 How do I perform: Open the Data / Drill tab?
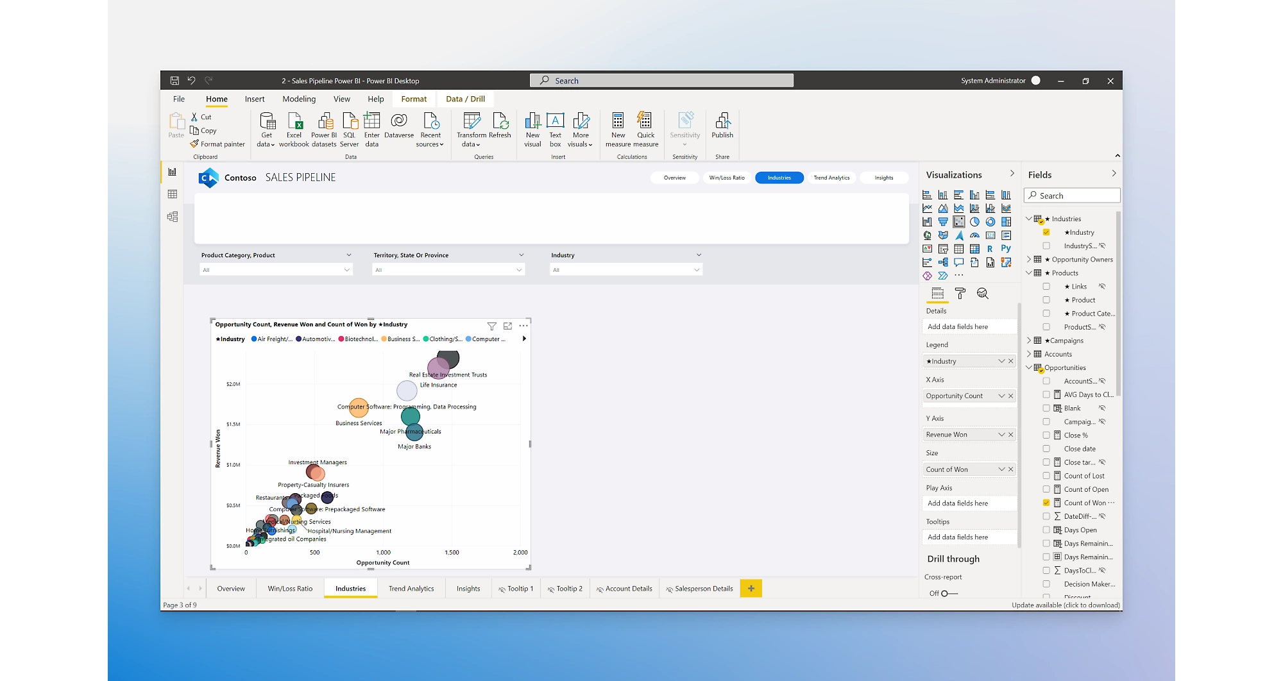coord(466,99)
